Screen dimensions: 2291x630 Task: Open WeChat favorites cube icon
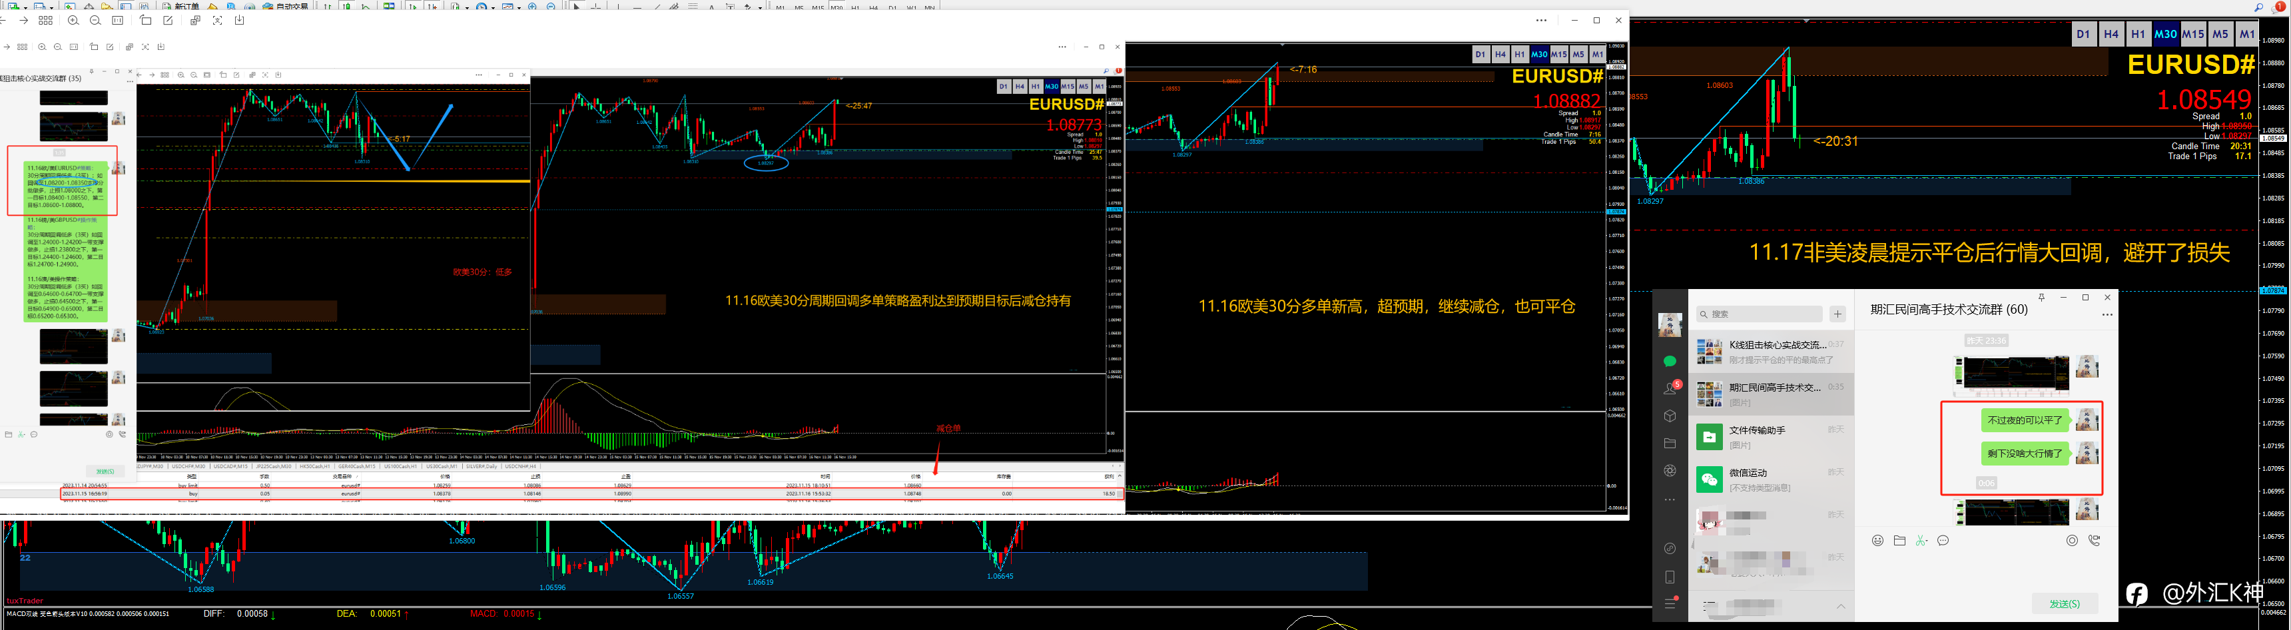pyautogui.click(x=1670, y=416)
